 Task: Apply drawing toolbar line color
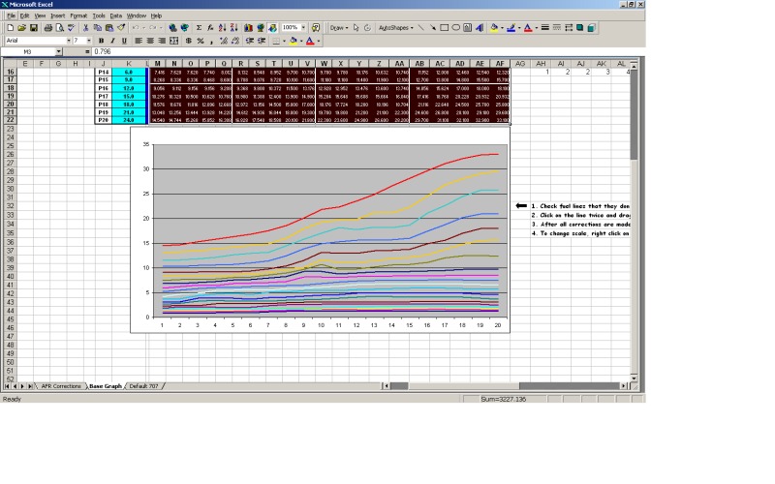(511, 28)
